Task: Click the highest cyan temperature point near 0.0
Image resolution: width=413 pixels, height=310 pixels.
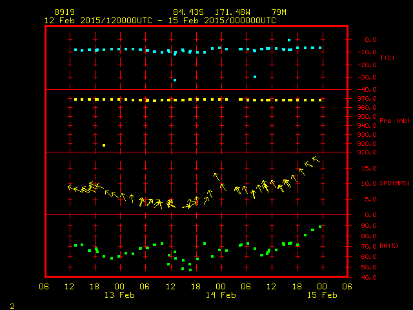Action: [289, 40]
